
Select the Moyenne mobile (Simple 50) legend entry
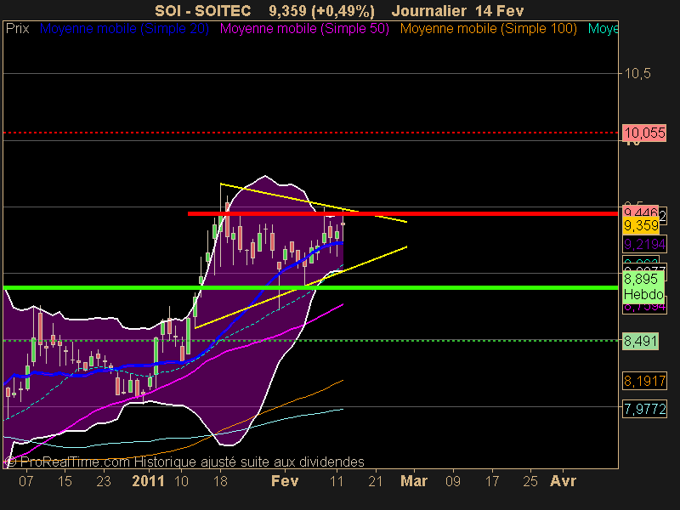(304, 29)
